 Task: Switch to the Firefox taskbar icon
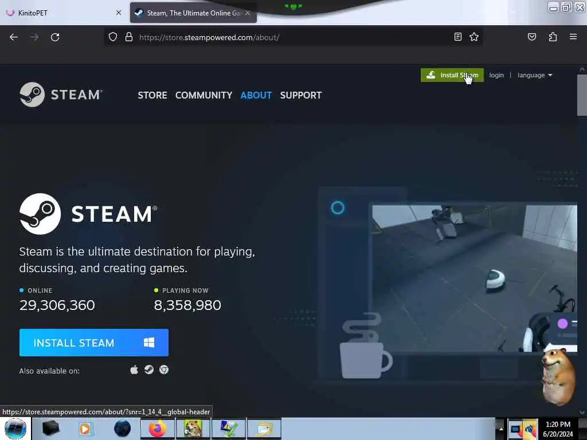(158, 429)
